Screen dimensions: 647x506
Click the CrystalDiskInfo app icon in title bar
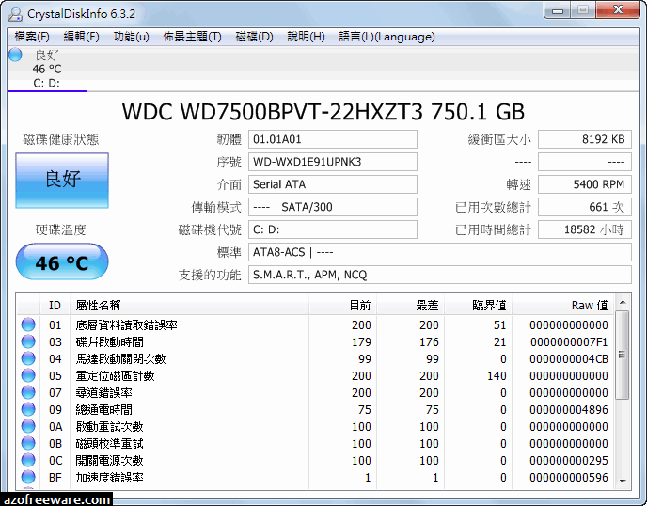[15, 13]
